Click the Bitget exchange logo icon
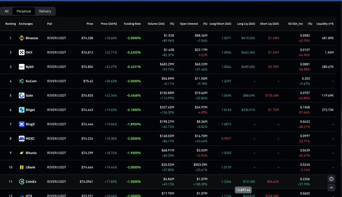The height and width of the screenshot is (197, 342). [x=22, y=110]
